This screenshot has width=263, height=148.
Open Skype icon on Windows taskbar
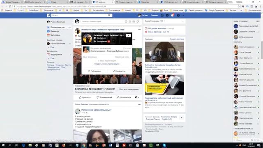click(164, 145)
